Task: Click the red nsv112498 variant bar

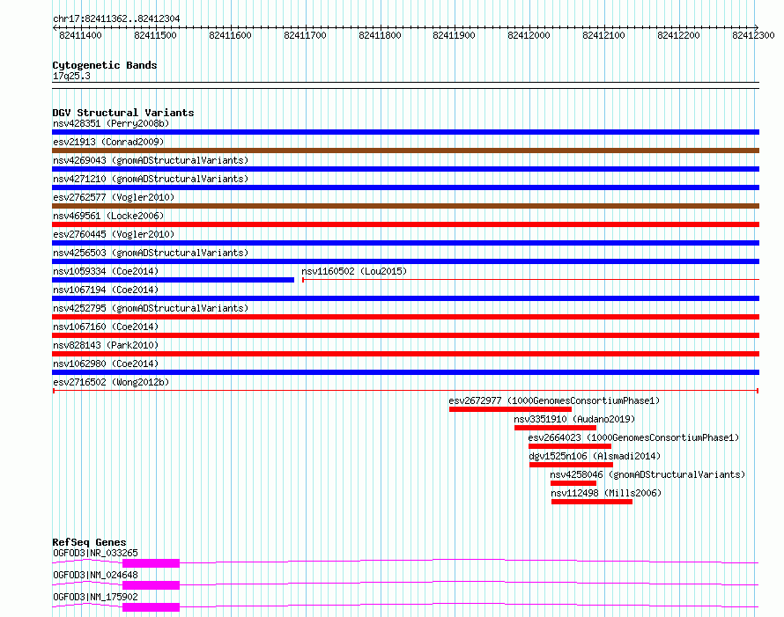Action: click(592, 502)
